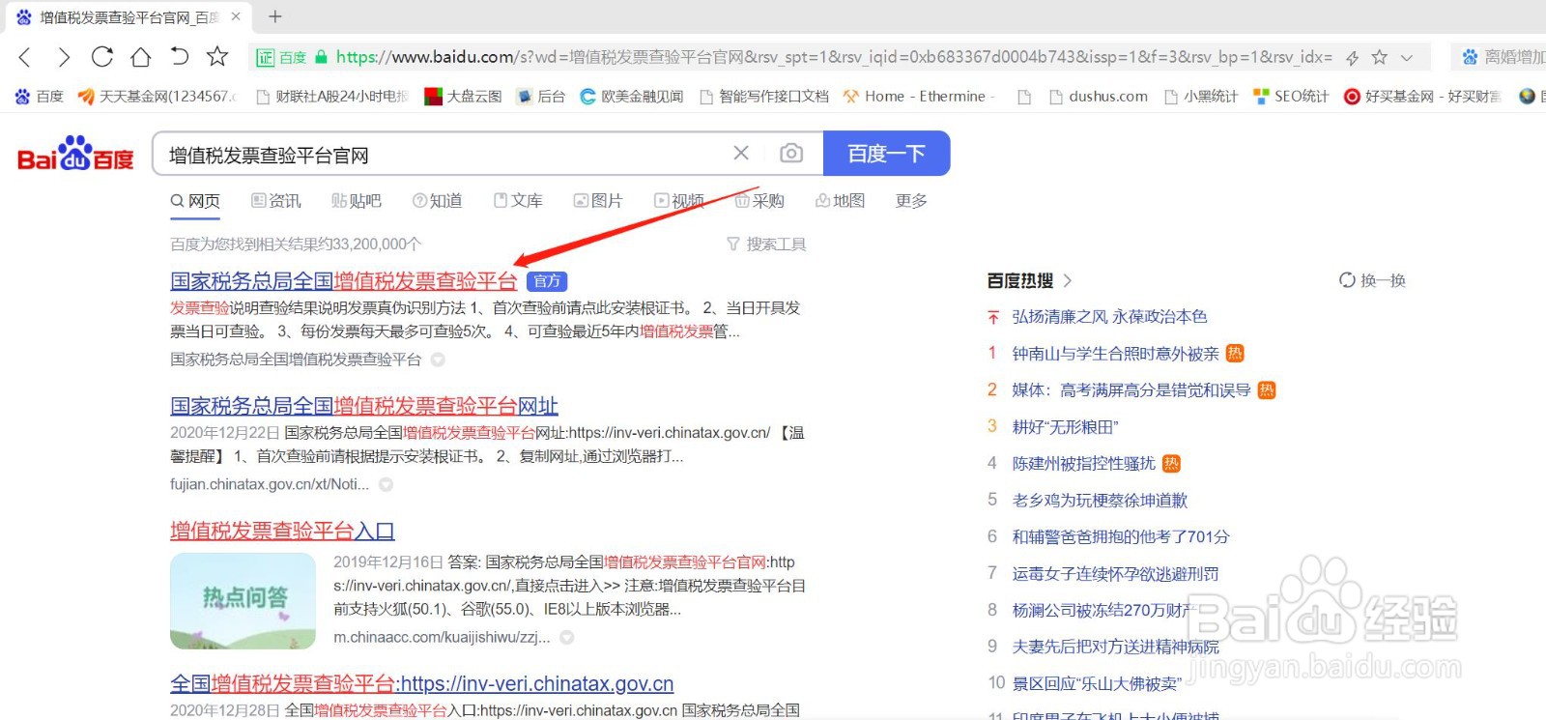Open hot search 夫妻先后把对方送进精神病院
The image size is (1546, 720).
pyautogui.click(x=1115, y=648)
